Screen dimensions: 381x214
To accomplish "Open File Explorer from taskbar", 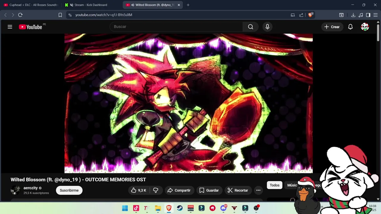I will point(158,208).
